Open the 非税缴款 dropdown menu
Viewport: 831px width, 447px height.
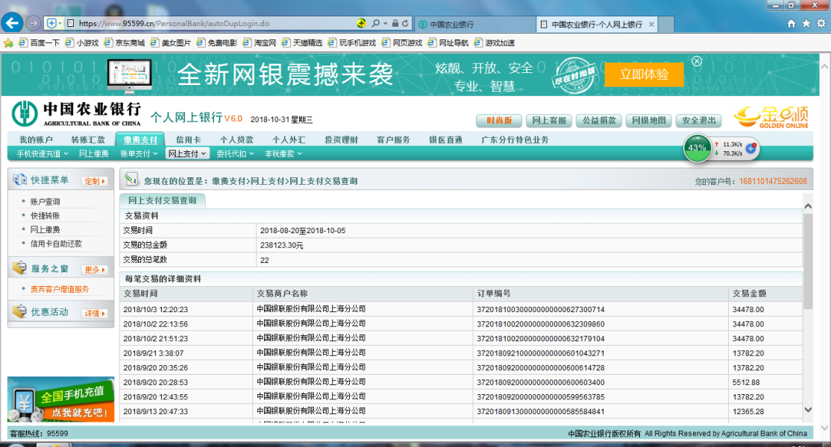[x=283, y=153]
